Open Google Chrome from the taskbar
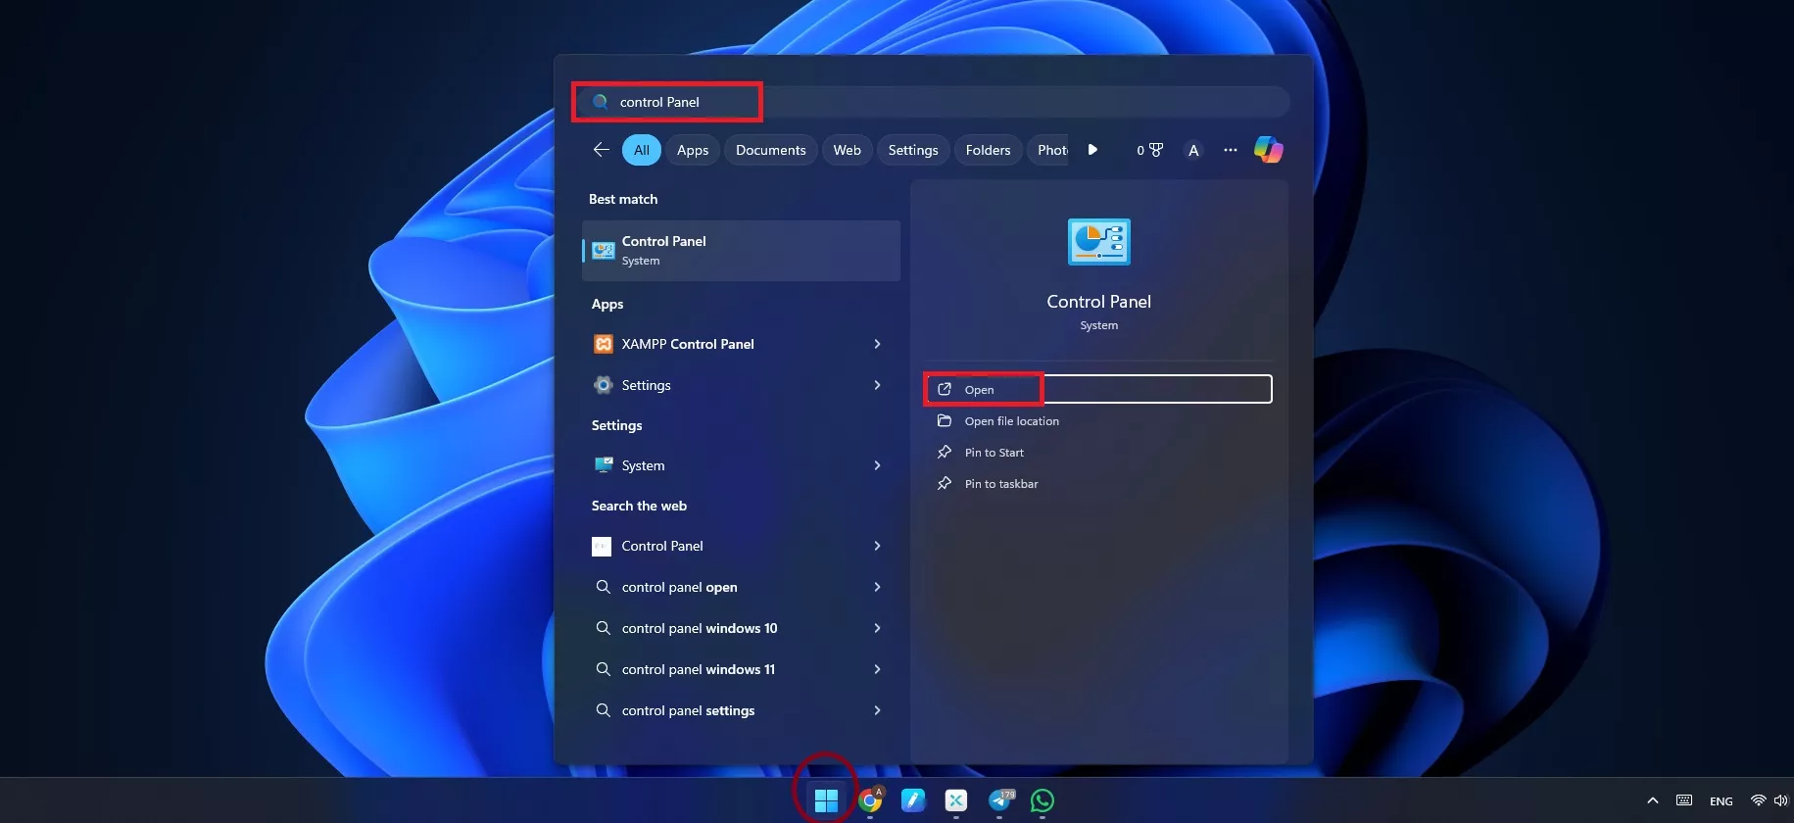The width and height of the screenshot is (1794, 823). pos(870,800)
